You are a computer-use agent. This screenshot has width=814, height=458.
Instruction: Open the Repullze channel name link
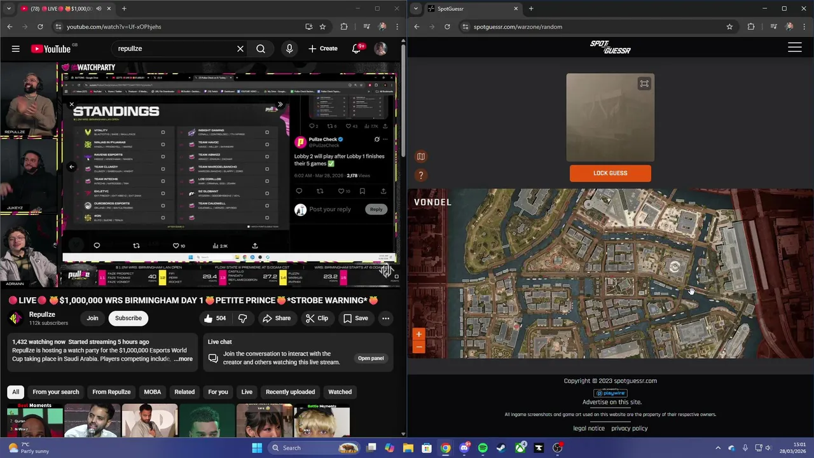pyautogui.click(x=42, y=314)
